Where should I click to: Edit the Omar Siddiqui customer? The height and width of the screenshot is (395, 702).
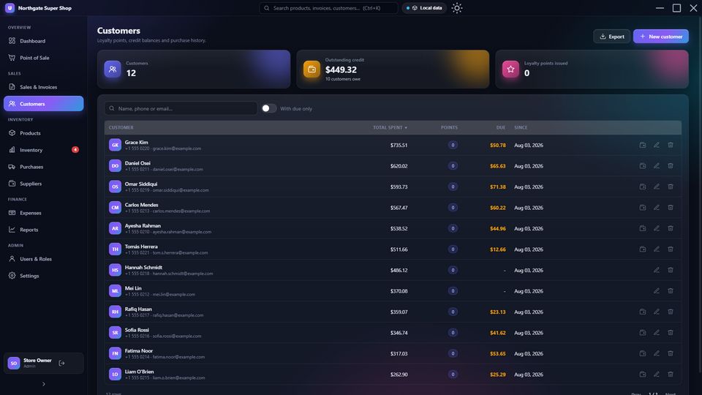pyautogui.click(x=657, y=187)
